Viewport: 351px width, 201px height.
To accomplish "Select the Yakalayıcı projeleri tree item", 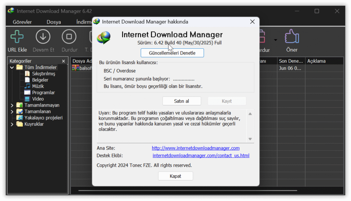I will click(x=44, y=118).
